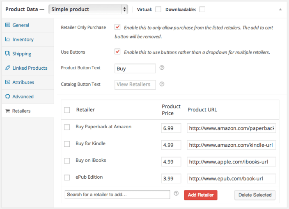This screenshot has width=289, height=209.
Task: Enable the Virtual checkbox
Action: [158, 9]
